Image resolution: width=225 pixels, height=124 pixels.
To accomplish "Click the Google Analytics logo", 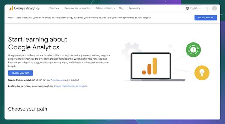I will click(x=24, y=8).
